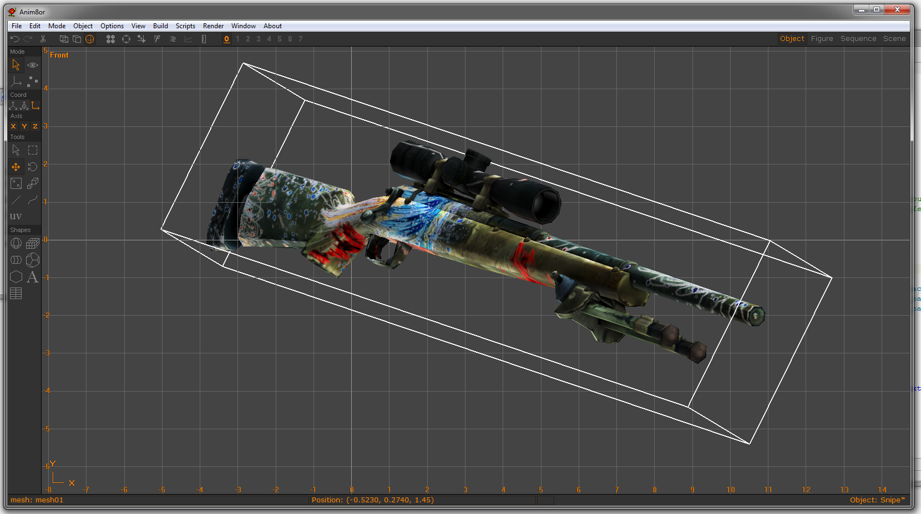Pick the Rotate tool

click(x=33, y=167)
